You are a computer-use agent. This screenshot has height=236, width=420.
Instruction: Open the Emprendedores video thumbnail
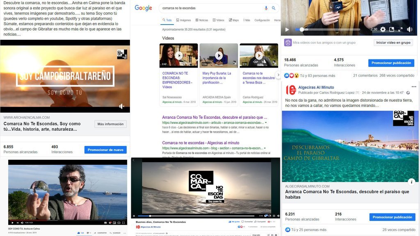tap(179, 55)
